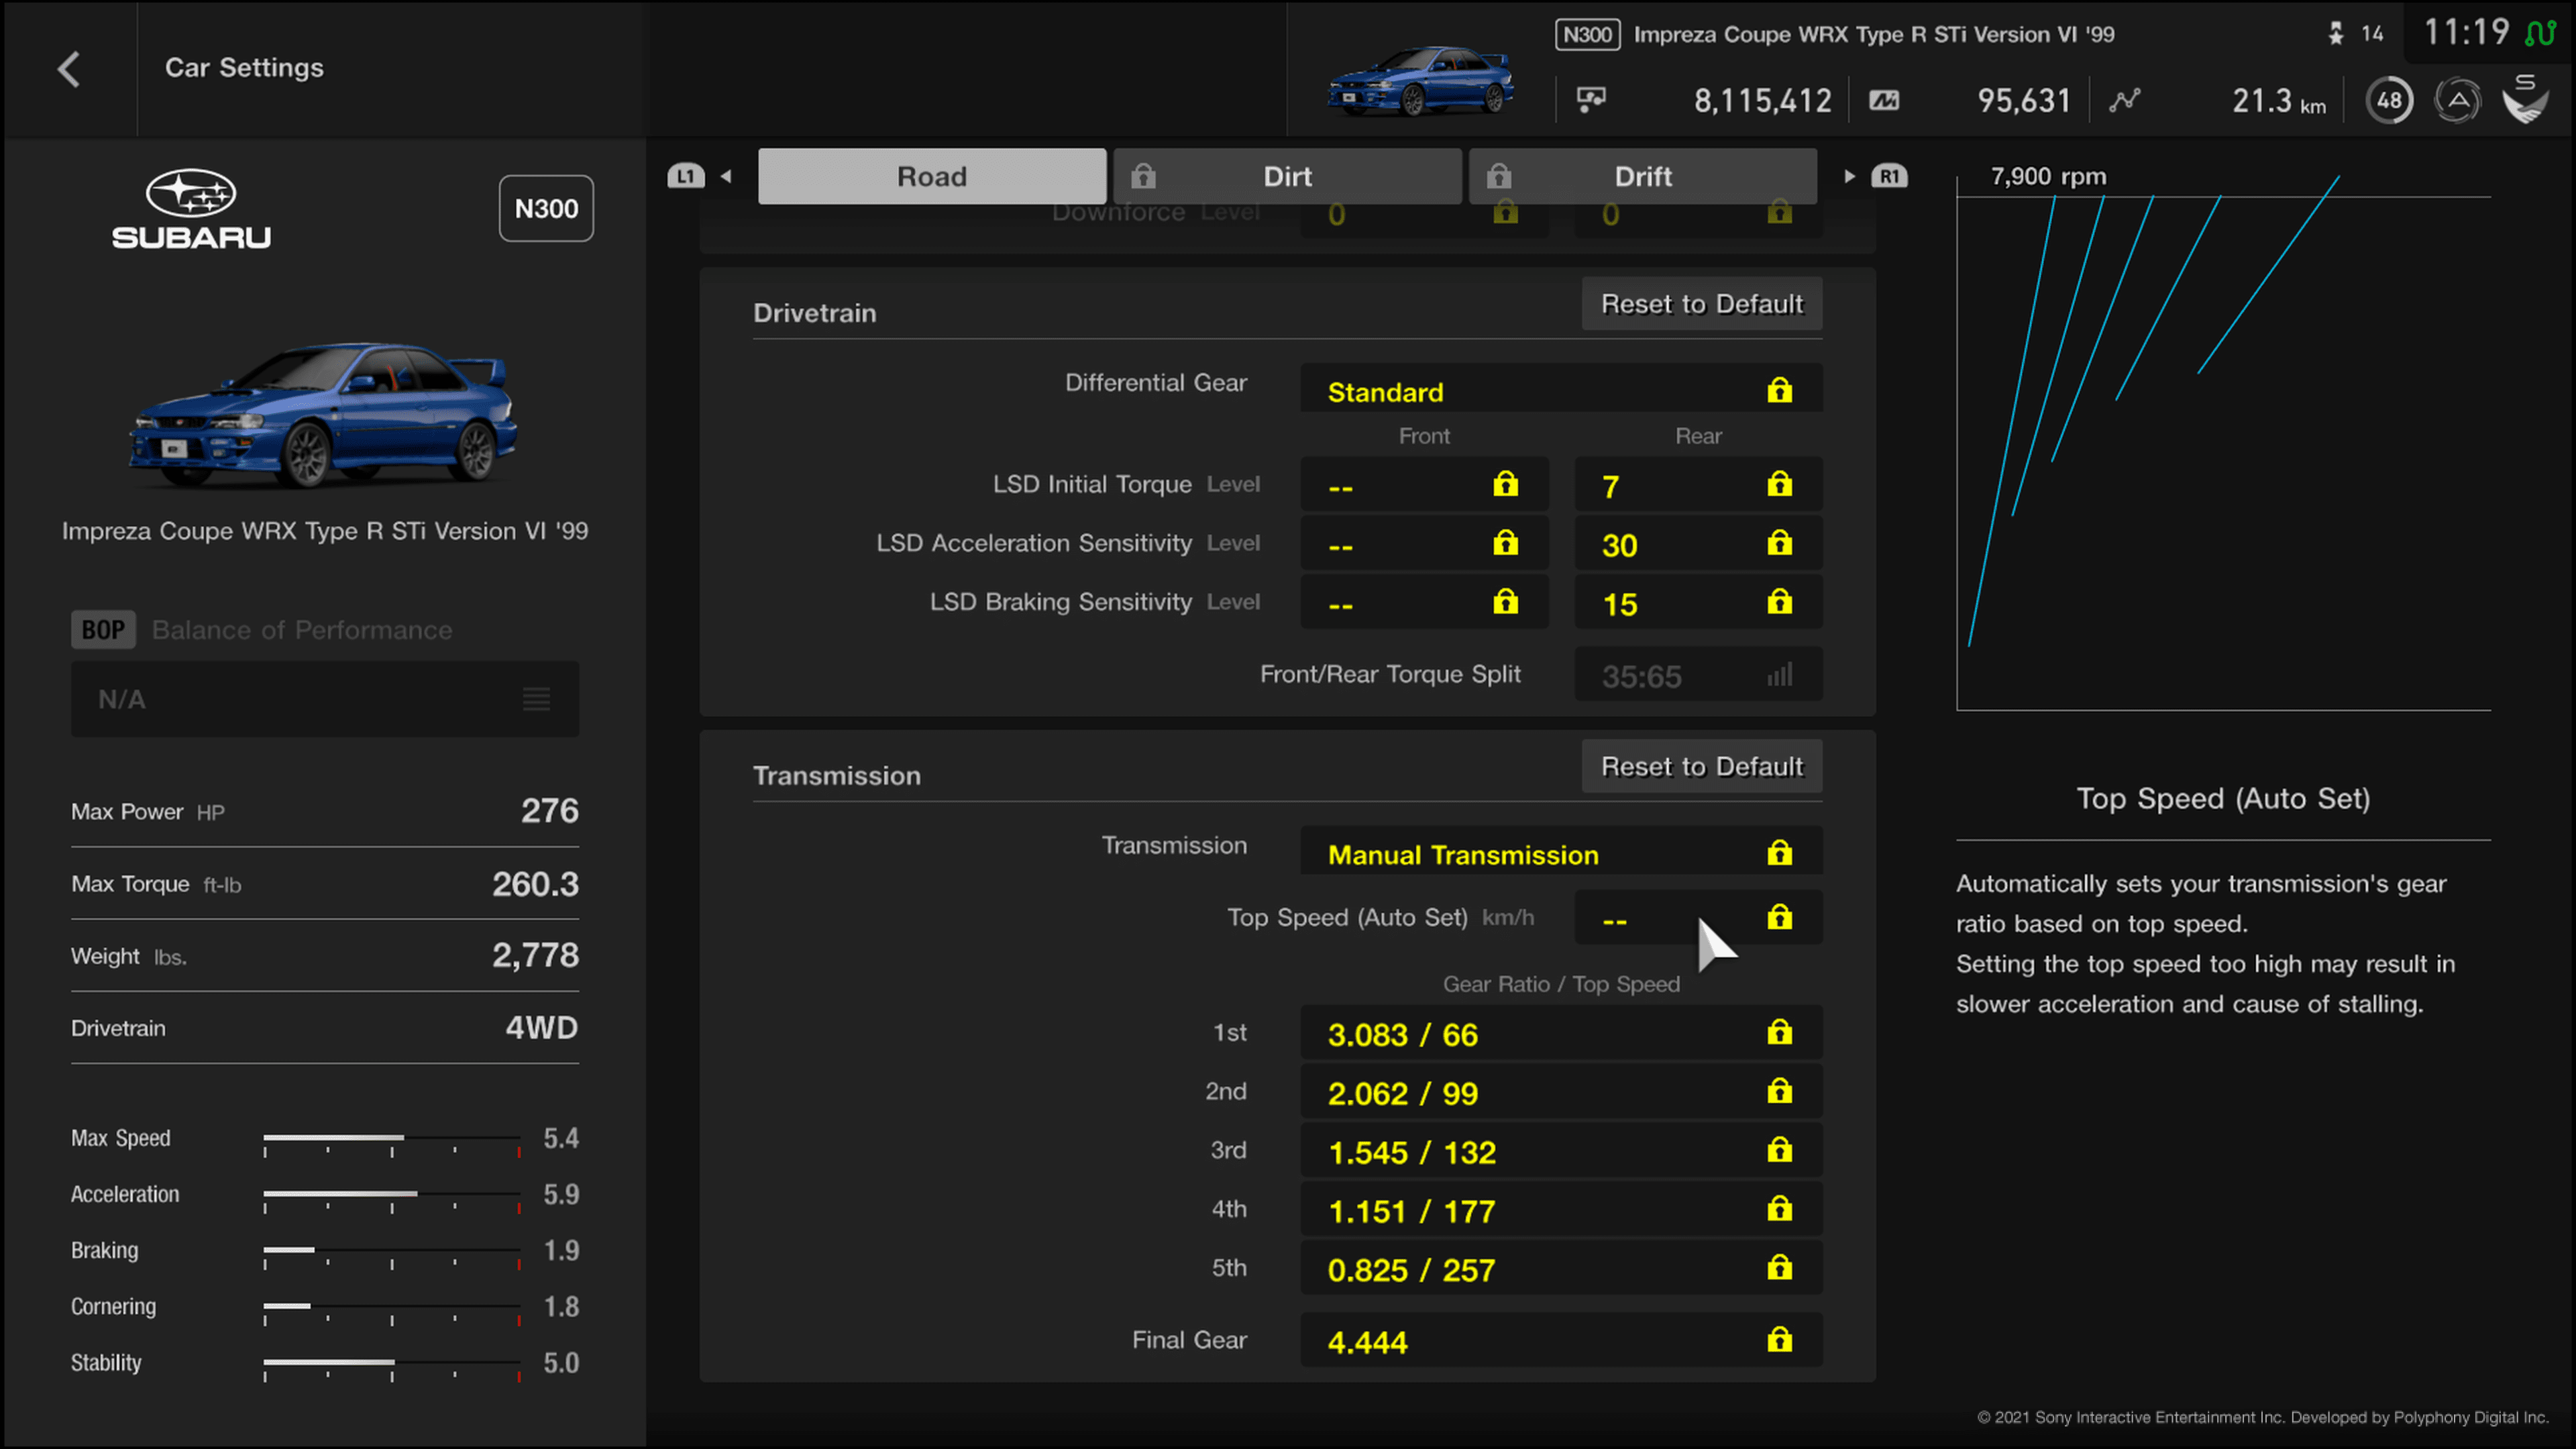The image size is (2576, 1449).
Task: Click the Differential Gear lock icon
Action: [1779, 390]
